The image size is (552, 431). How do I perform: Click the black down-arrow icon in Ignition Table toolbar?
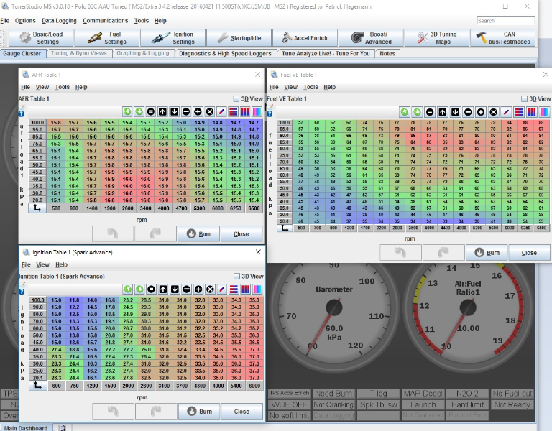(x=174, y=289)
